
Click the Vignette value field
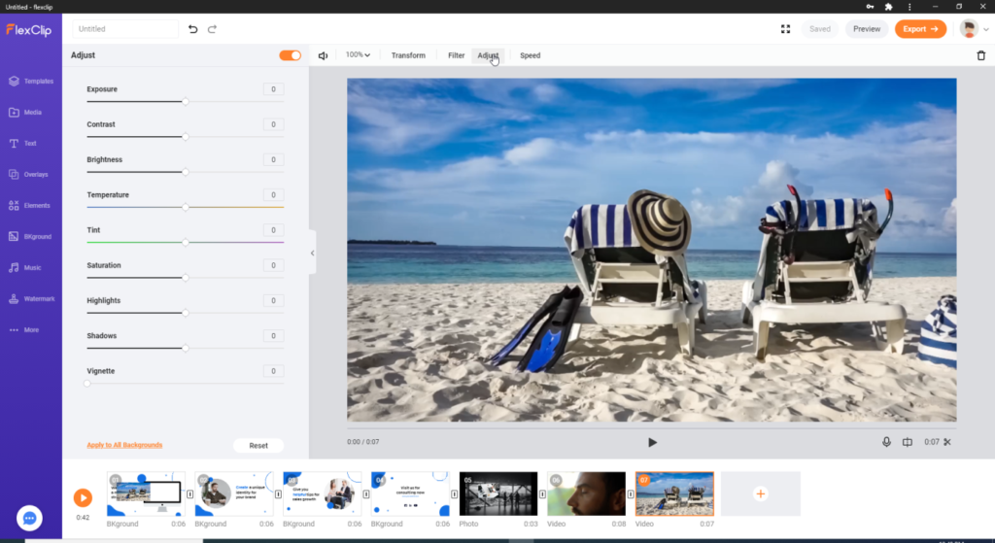coord(273,371)
